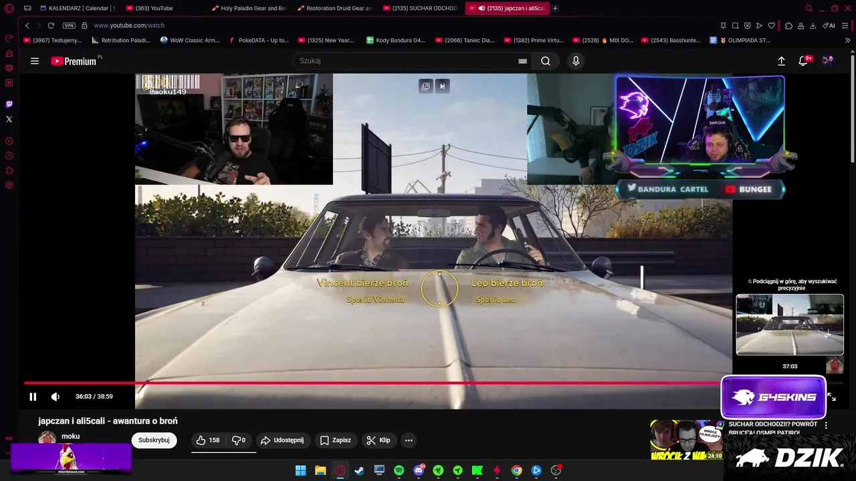Open Discord from taskbar

click(419, 470)
